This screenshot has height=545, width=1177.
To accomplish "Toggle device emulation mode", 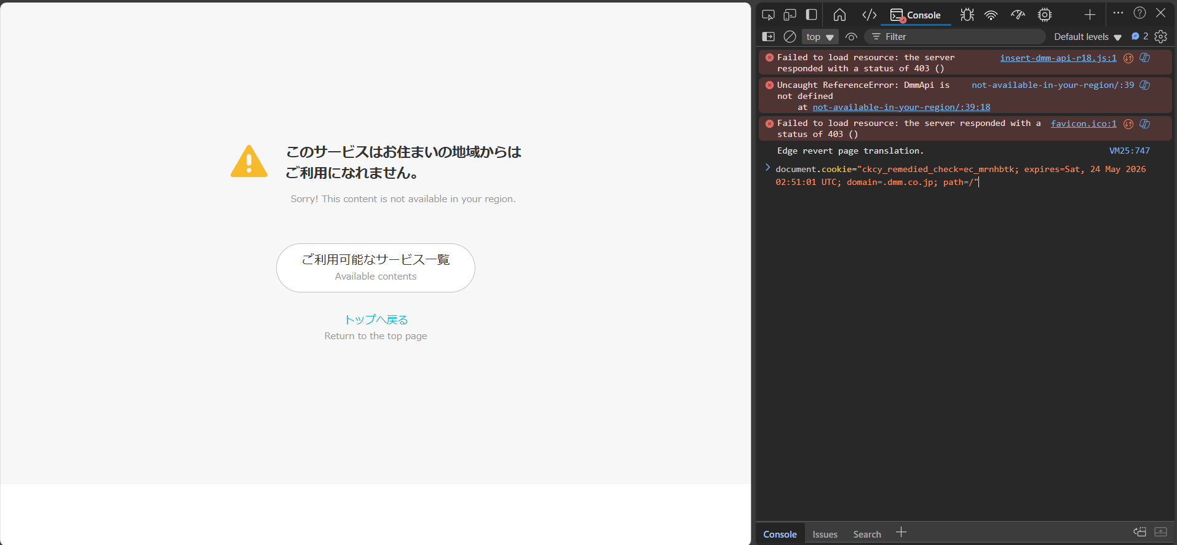I will (790, 15).
